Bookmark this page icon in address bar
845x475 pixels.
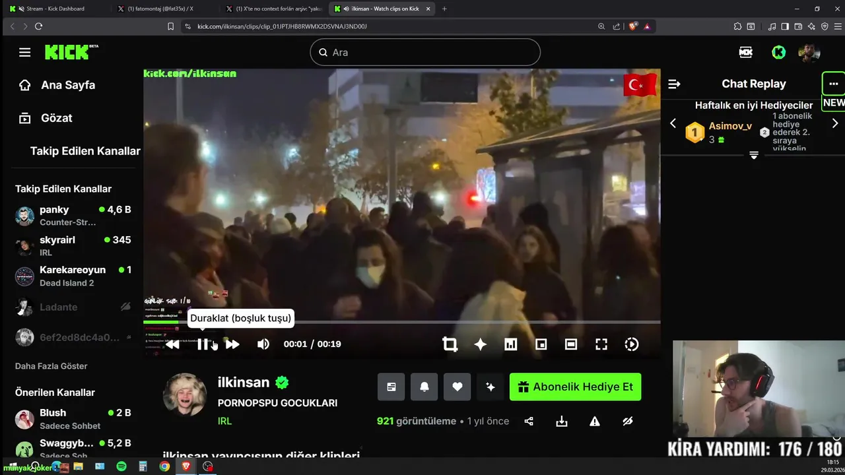170,26
